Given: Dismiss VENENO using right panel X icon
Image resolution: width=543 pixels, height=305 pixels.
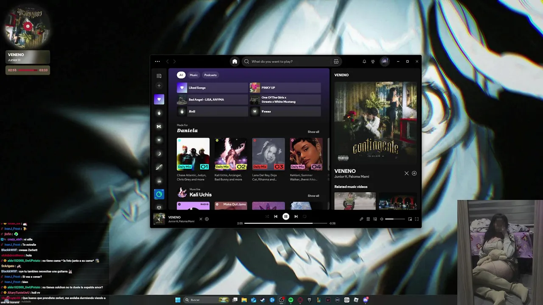Looking at the screenshot, I should click(406, 173).
